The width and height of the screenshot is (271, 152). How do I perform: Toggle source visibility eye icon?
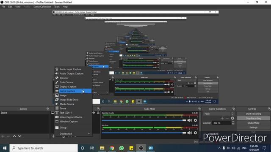point(94,113)
